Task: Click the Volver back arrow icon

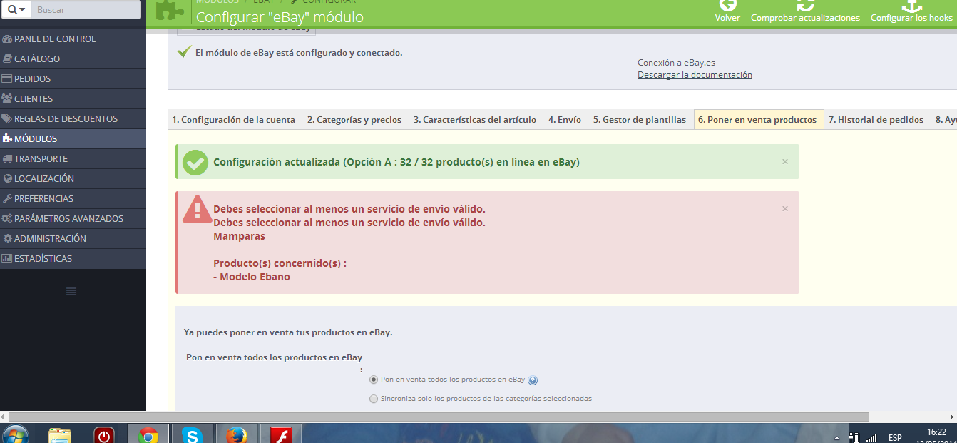Action: [727, 5]
